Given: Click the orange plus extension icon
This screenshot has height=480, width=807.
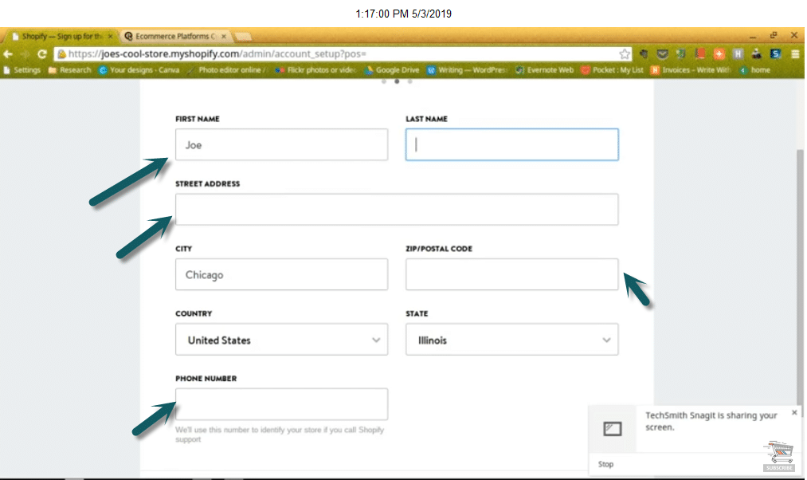Looking at the screenshot, I should [719, 54].
